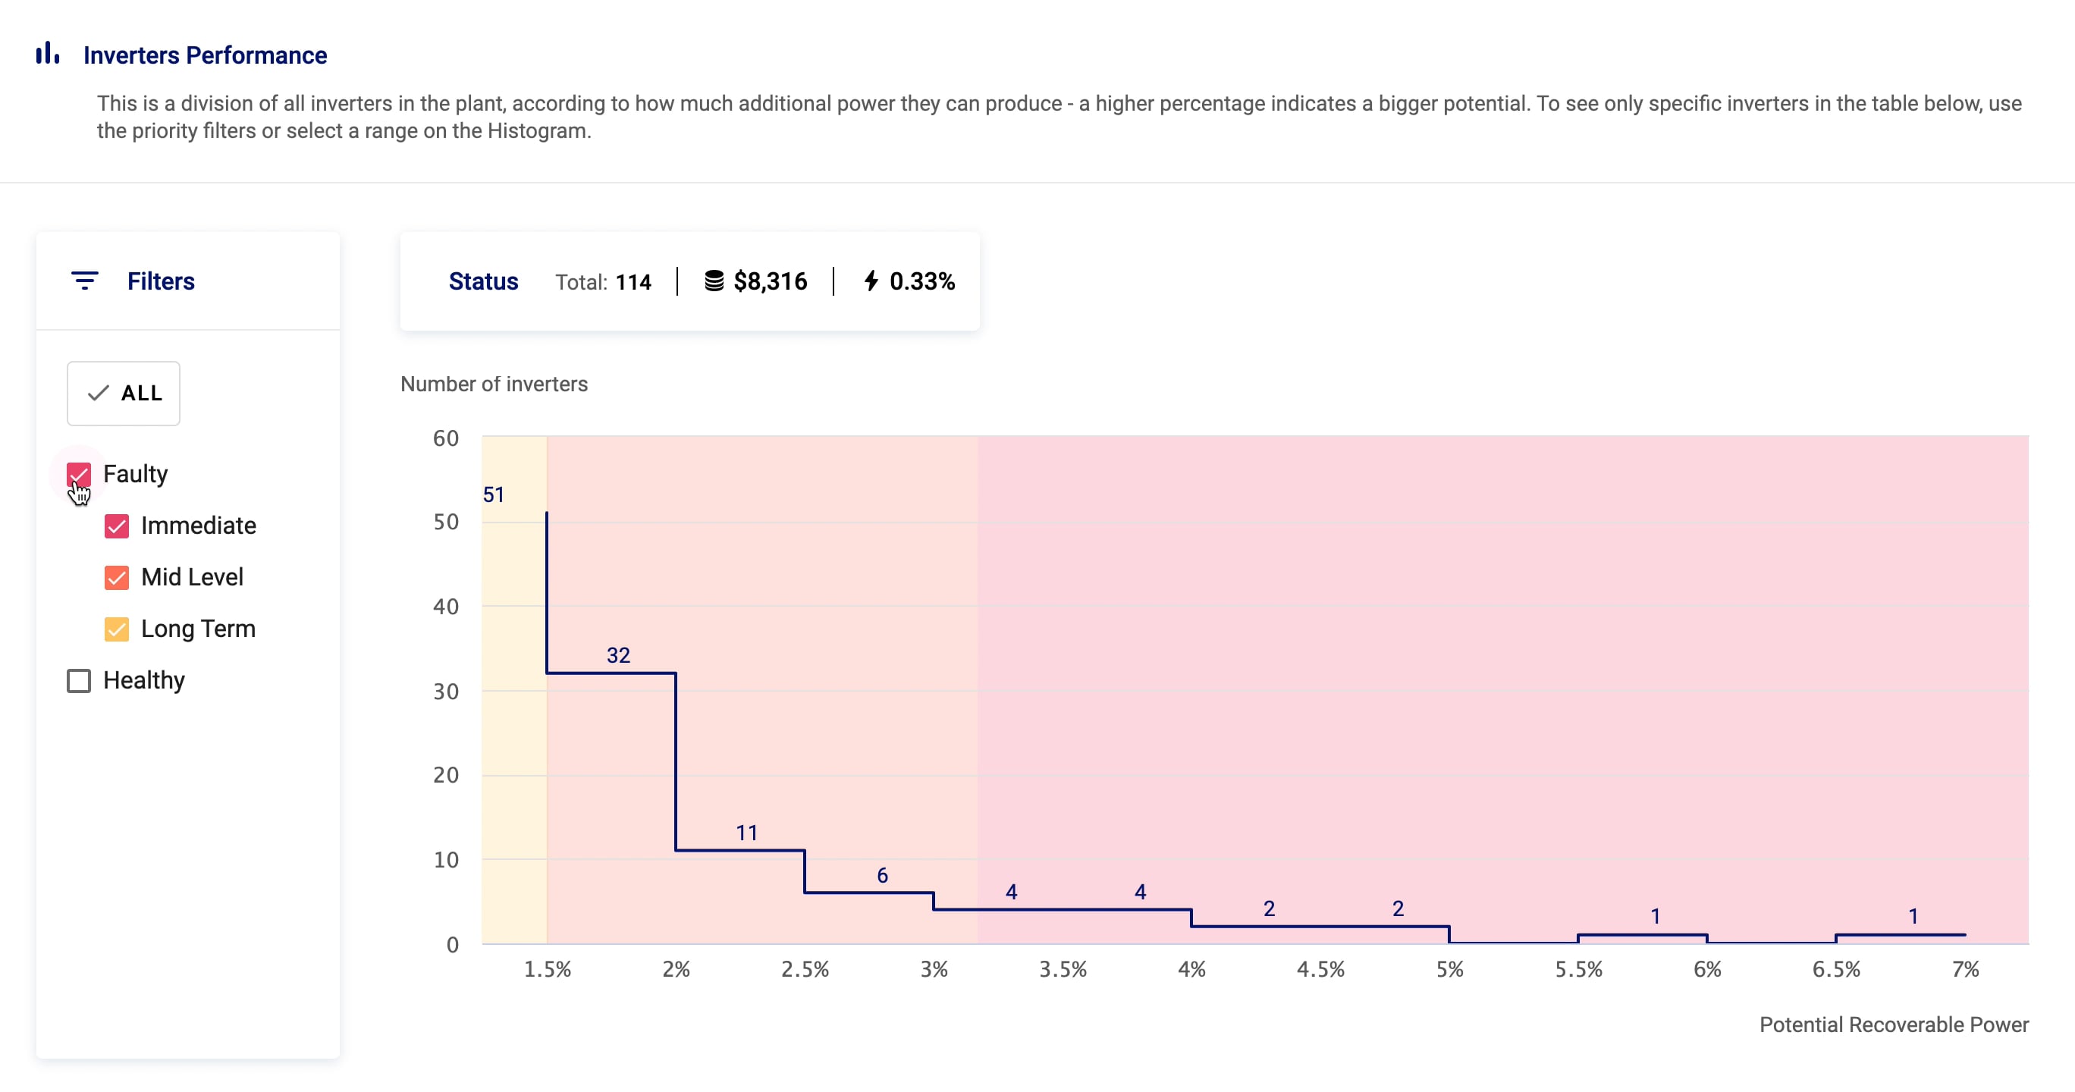Viewport: 2075px width, 1092px height.
Task: Click the coins icon beside $8,316
Action: click(x=714, y=281)
